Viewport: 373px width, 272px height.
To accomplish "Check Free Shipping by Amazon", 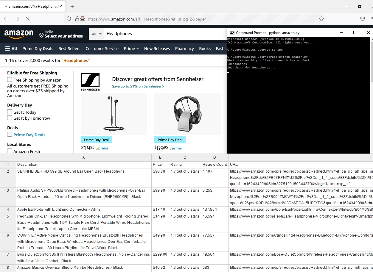I will click(10, 80).
